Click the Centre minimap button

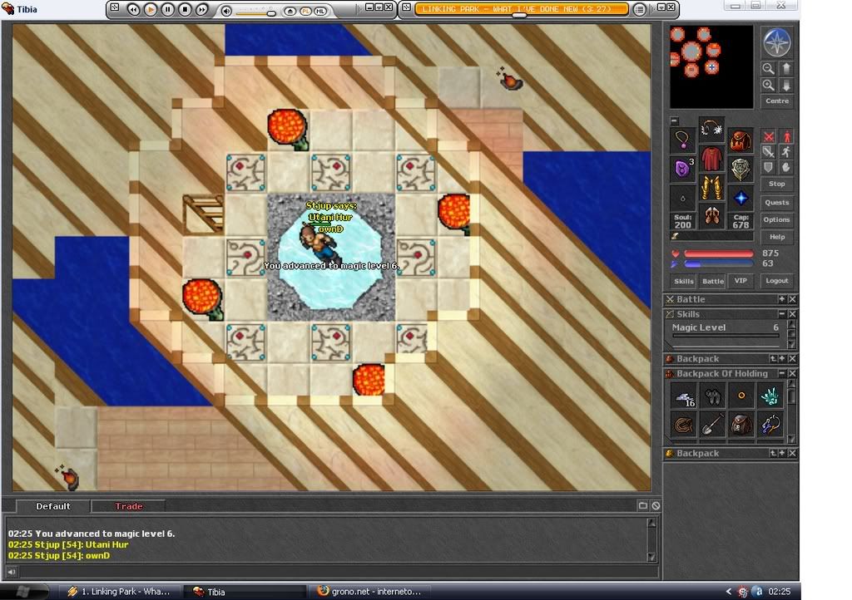[777, 101]
